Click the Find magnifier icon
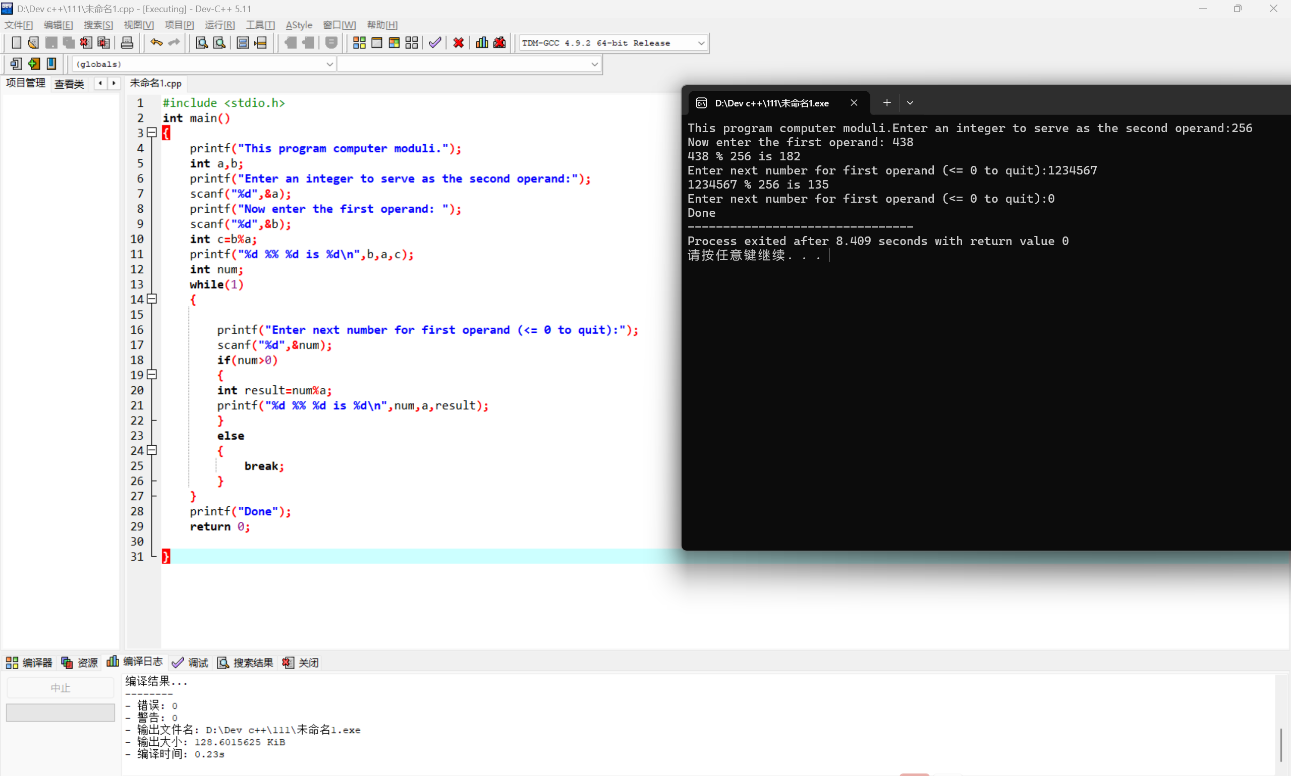The width and height of the screenshot is (1291, 776). [x=201, y=43]
